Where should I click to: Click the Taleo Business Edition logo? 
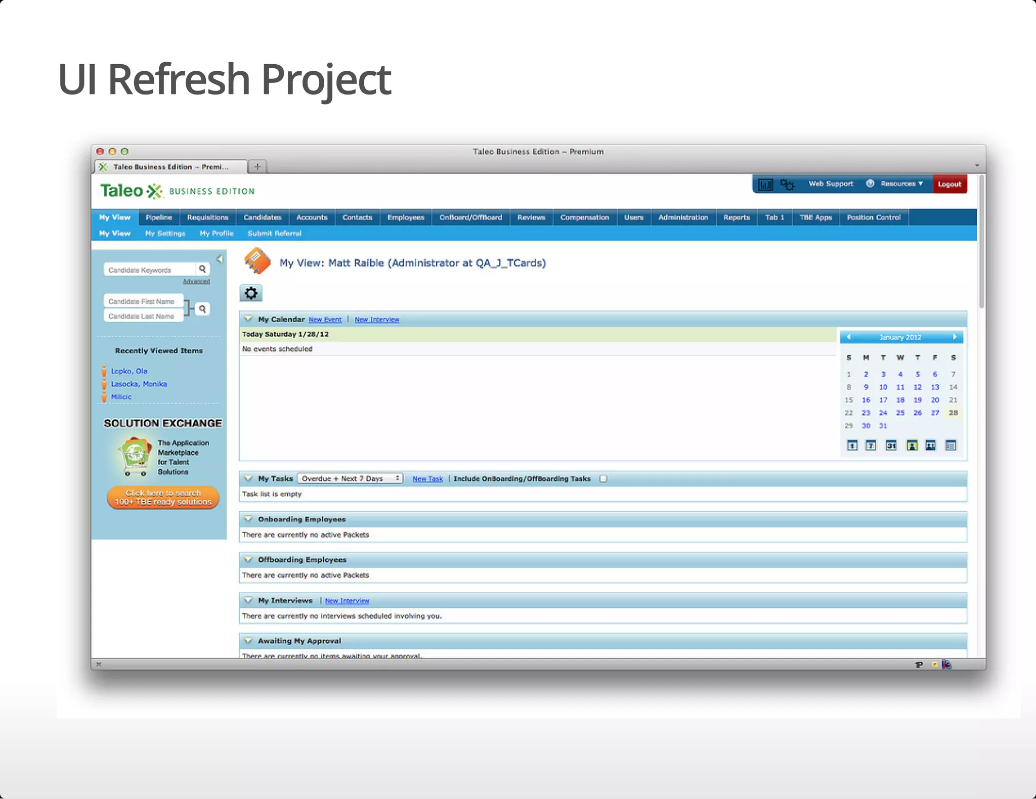point(178,191)
